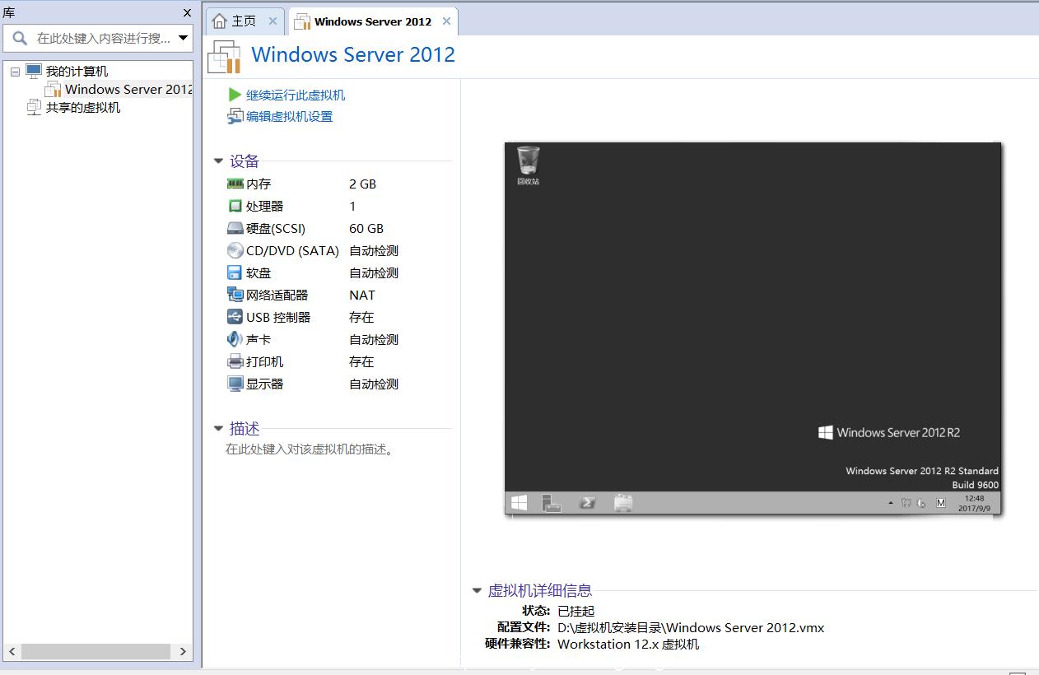Click the CD/DVD (SATA) drive icon

coord(235,250)
